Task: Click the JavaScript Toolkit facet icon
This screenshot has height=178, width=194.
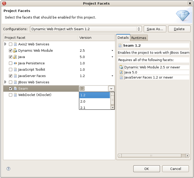Action: tap(15, 70)
